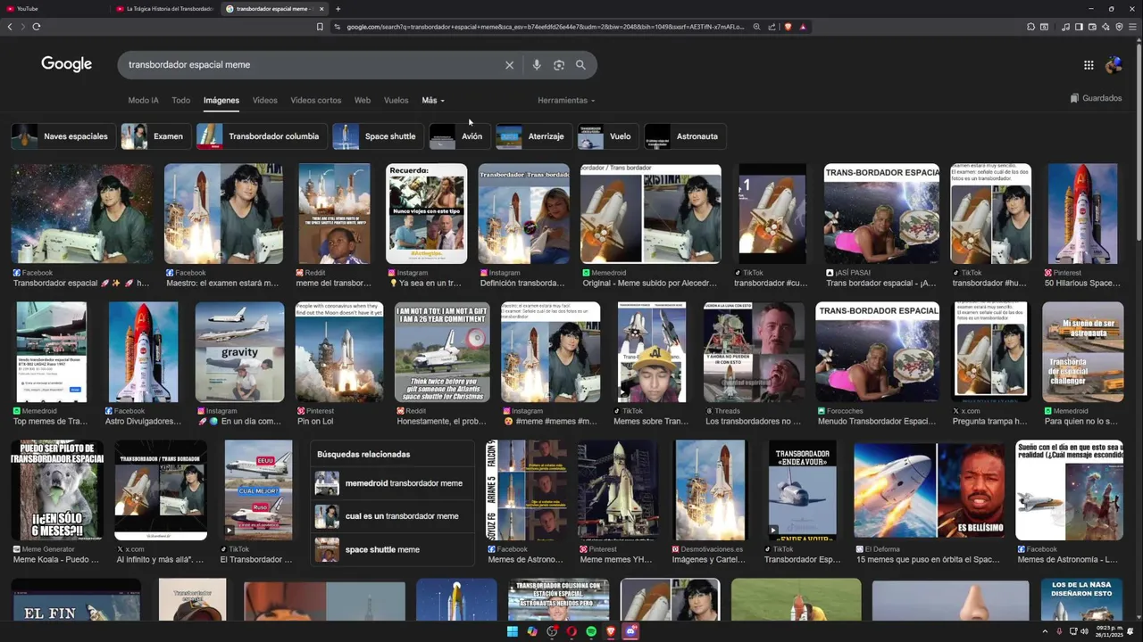Open Discord from the taskbar

pos(630,631)
